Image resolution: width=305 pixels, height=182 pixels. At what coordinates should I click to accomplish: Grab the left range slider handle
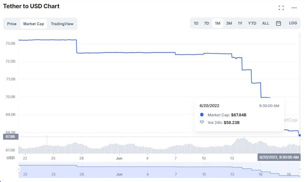point(19,169)
